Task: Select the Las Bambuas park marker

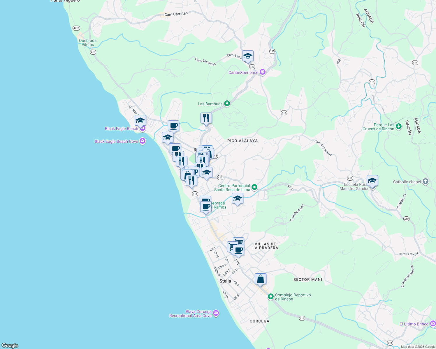Action: tap(227, 103)
